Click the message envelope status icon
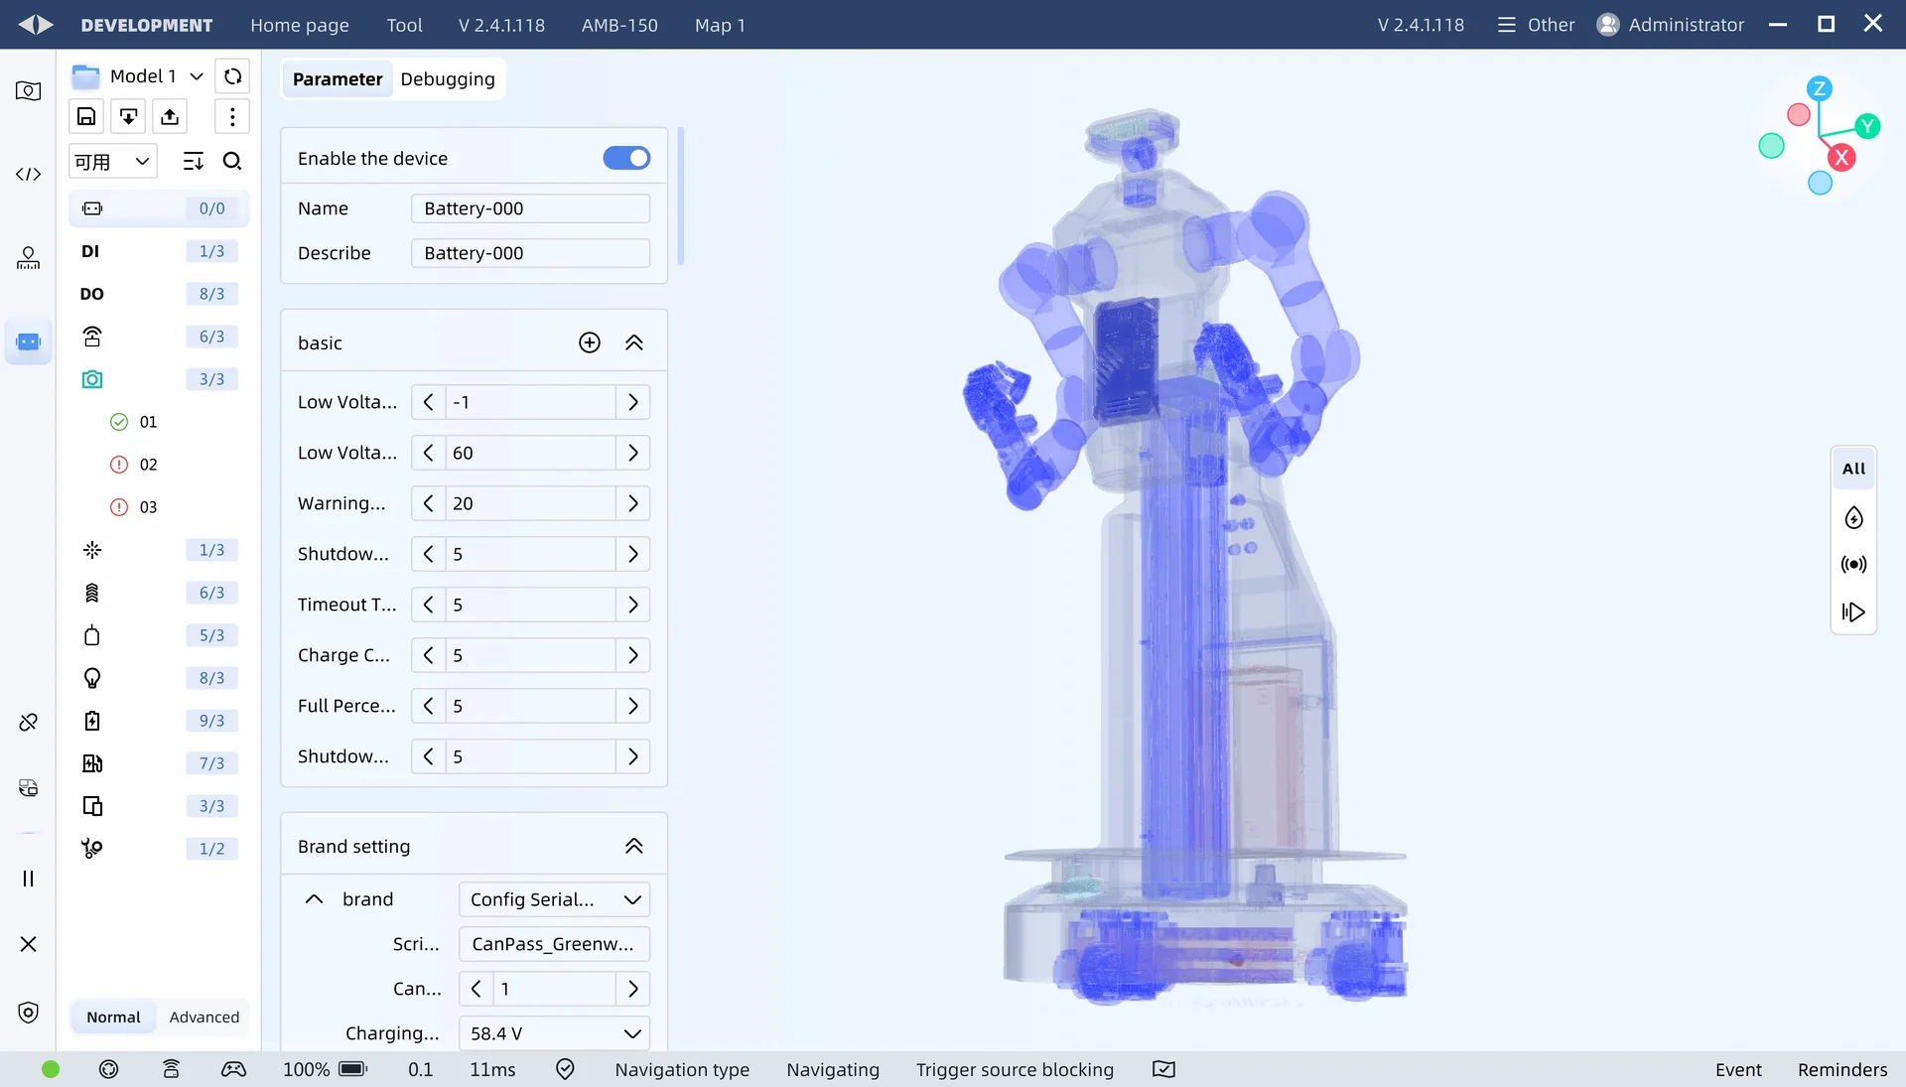The width and height of the screenshot is (1906, 1087). coord(1163,1069)
